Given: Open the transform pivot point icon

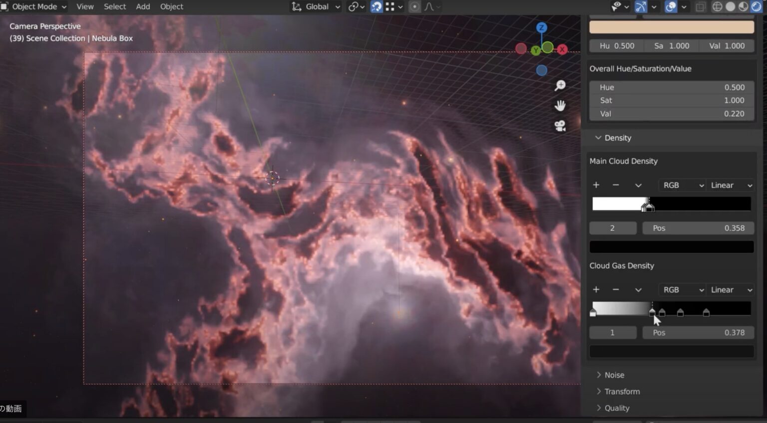Looking at the screenshot, I should [x=353, y=6].
